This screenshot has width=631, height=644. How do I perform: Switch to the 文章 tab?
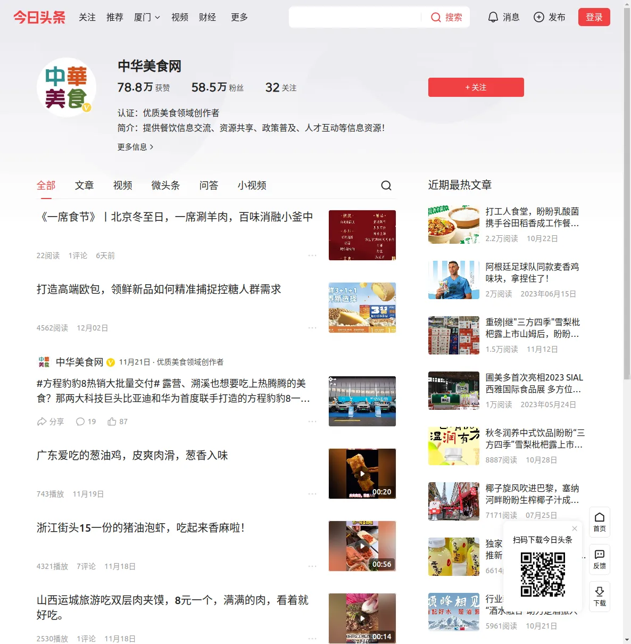(x=85, y=185)
